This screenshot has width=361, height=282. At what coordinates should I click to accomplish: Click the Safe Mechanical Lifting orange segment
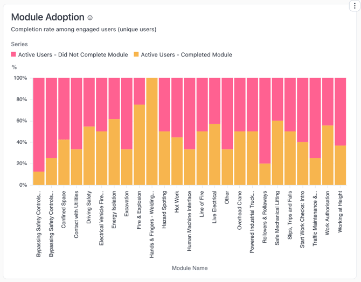(x=277, y=153)
